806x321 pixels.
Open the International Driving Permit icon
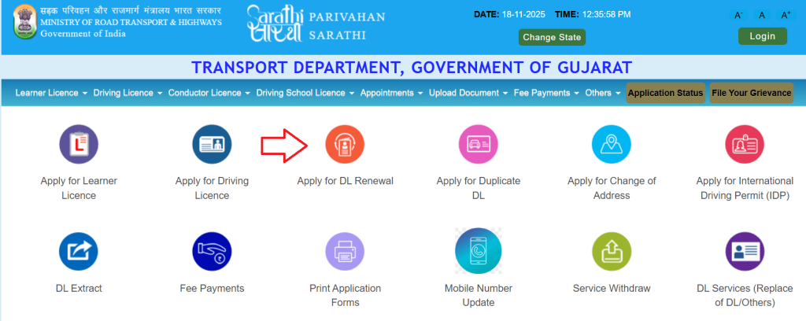click(x=745, y=144)
